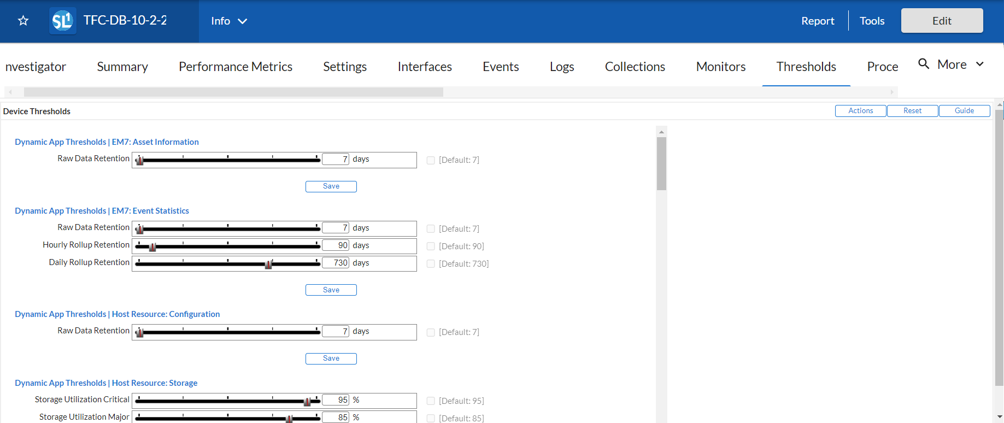Click the Hourly Rollup Retention days field
Image resolution: width=1004 pixels, height=423 pixels.
(x=336, y=245)
